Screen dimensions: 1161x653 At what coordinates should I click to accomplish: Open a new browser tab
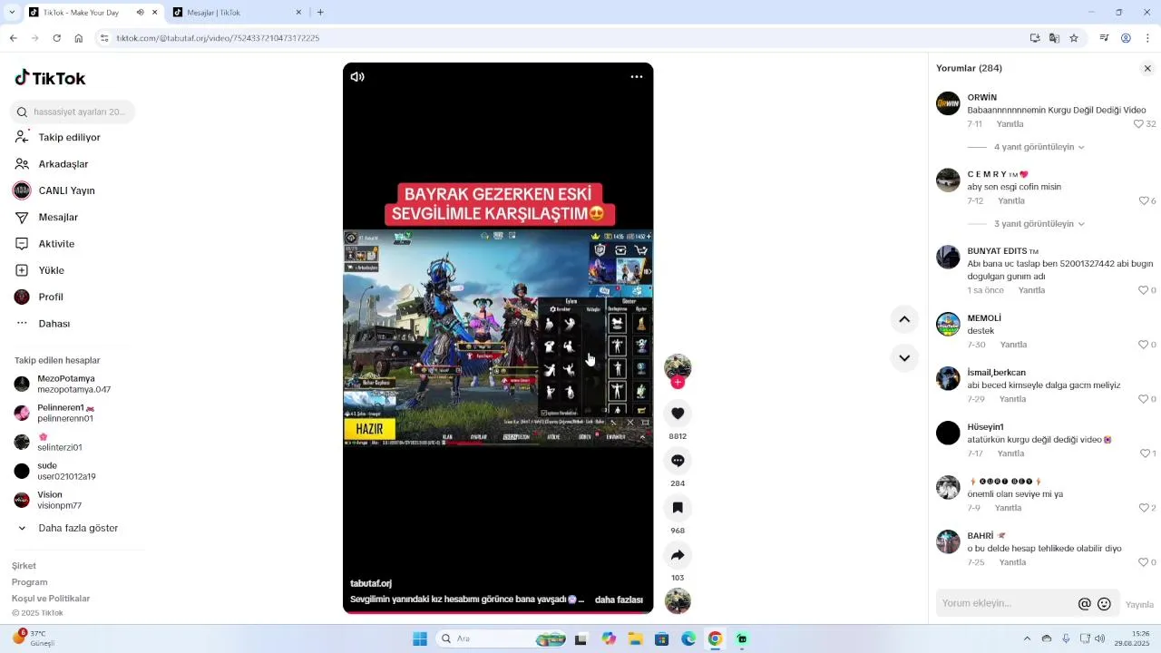[x=320, y=13]
